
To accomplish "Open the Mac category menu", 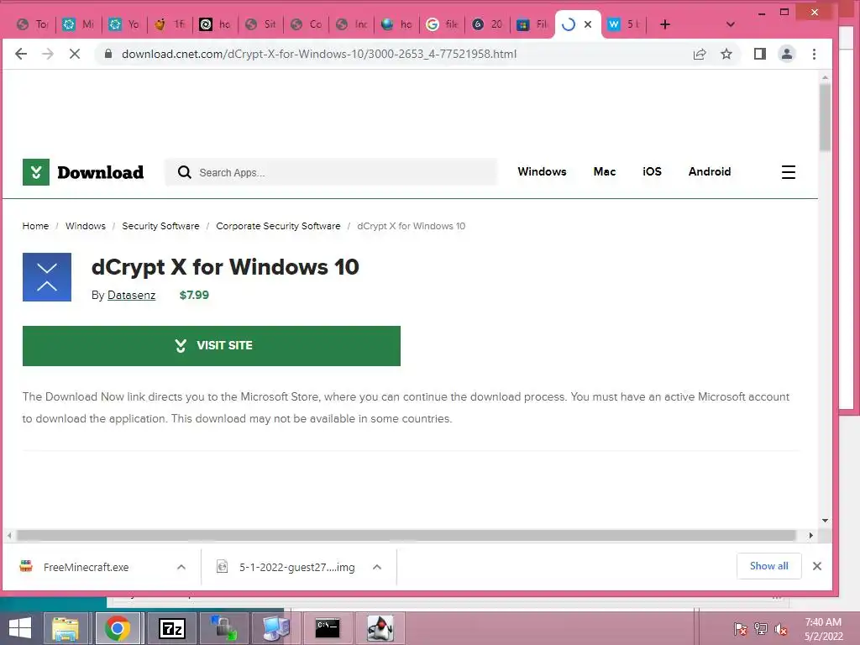I will 605,171.
